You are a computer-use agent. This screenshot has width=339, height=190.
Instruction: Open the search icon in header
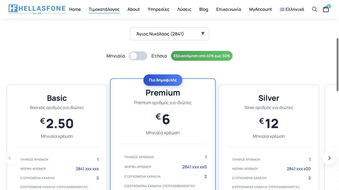pos(314,9)
